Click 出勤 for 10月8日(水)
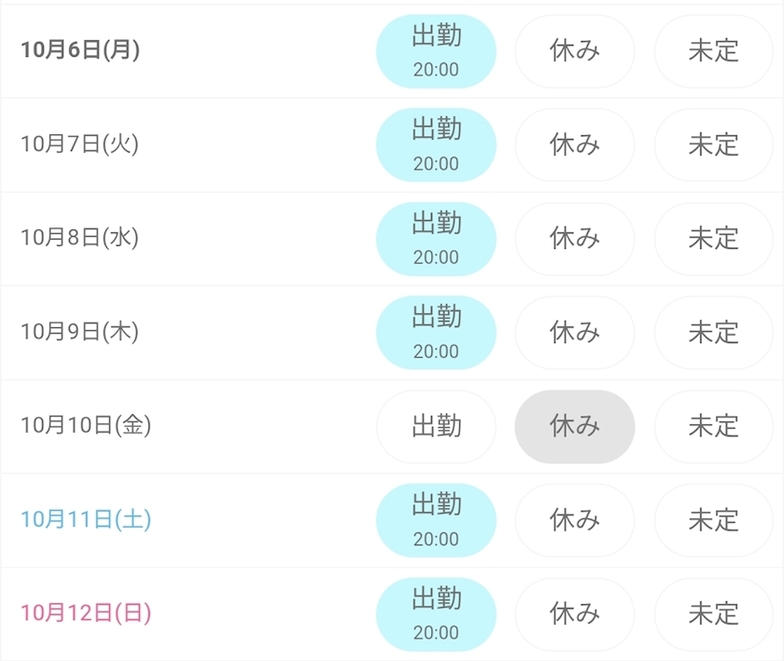This screenshot has width=784, height=661. point(436,239)
